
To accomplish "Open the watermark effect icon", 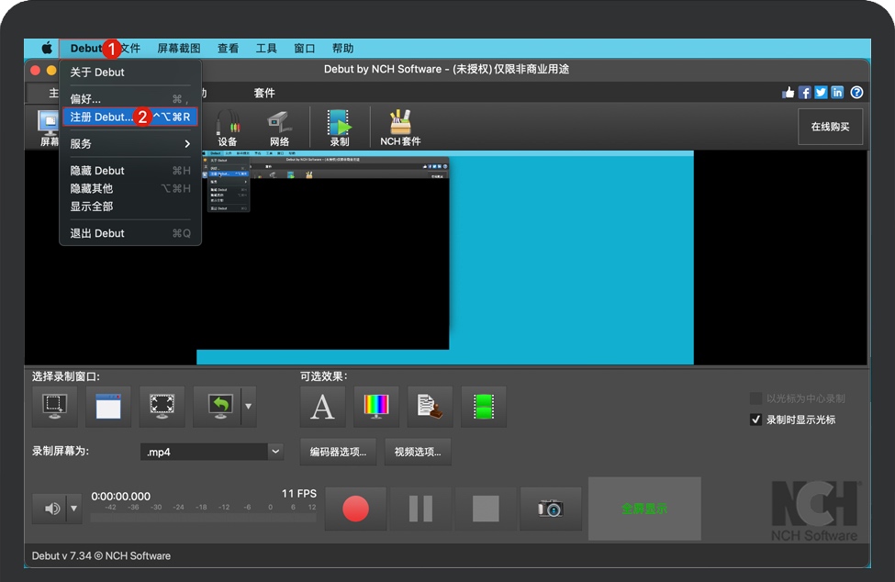I will point(430,407).
